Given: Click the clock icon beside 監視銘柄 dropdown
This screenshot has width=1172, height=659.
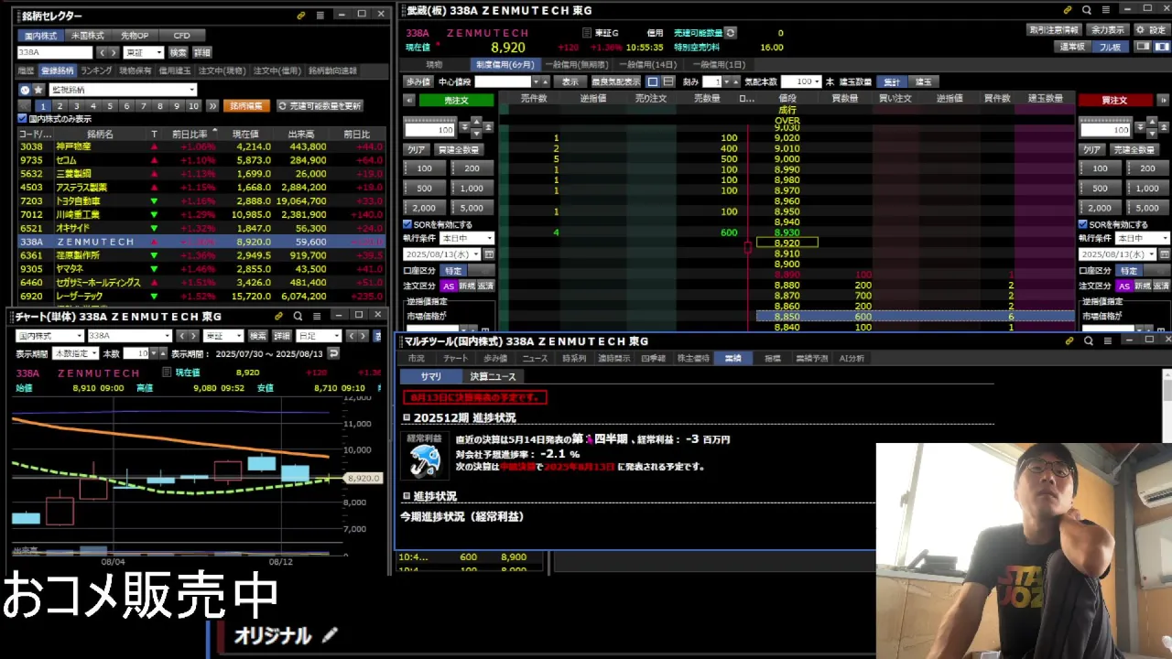Looking at the screenshot, I should [x=25, y=90].
